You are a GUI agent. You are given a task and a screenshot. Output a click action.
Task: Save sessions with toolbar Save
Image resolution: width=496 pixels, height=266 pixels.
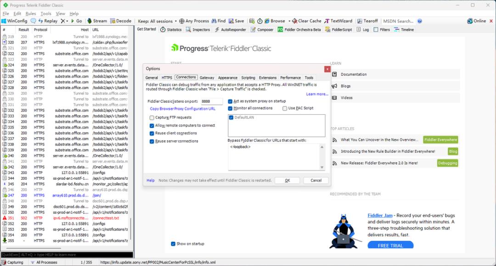point(237,21)
